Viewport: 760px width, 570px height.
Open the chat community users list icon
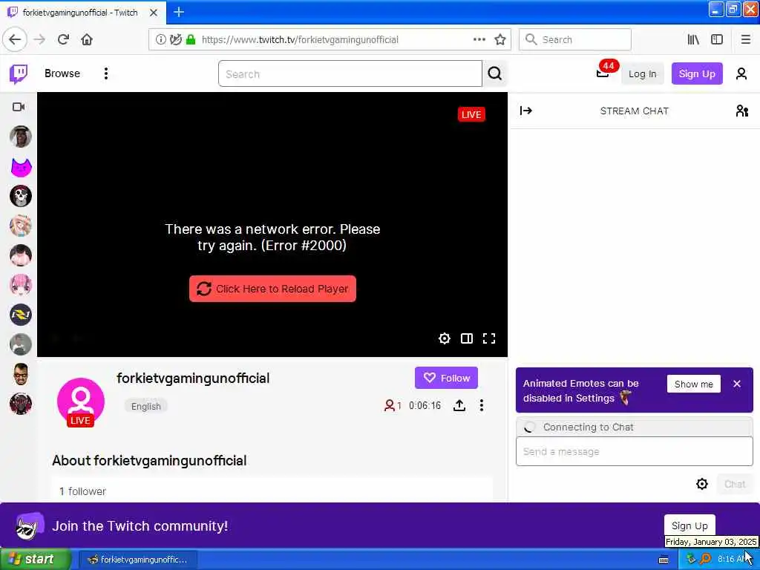coord(741,111)
